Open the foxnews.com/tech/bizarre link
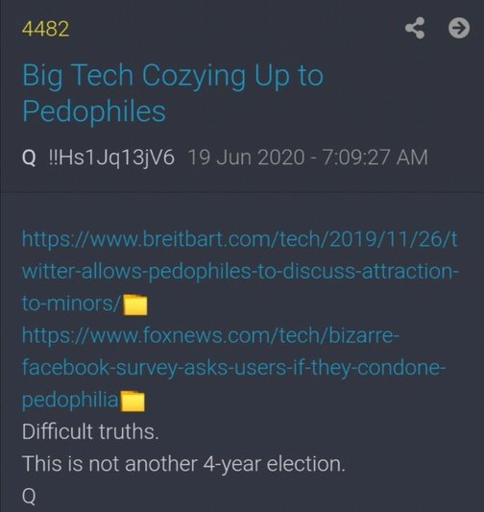484x512 pixels. (x=210, y=335)
